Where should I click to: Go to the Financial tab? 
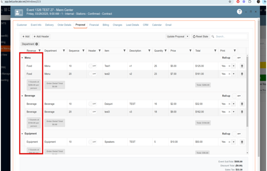point(94,25)
